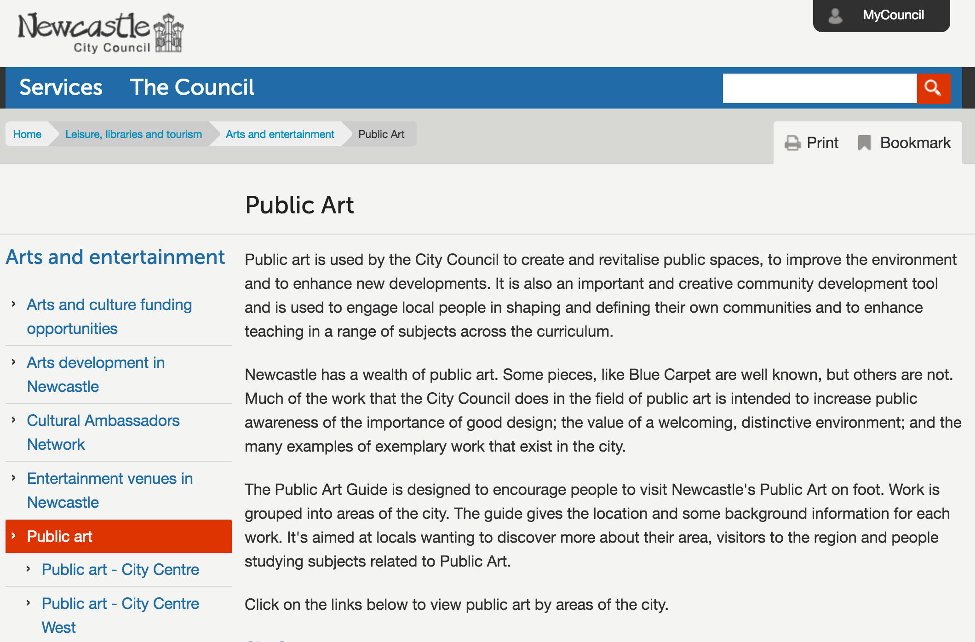Click arrow icon on highlighted Public art item
975x642 pixels.
pos(14,536)
